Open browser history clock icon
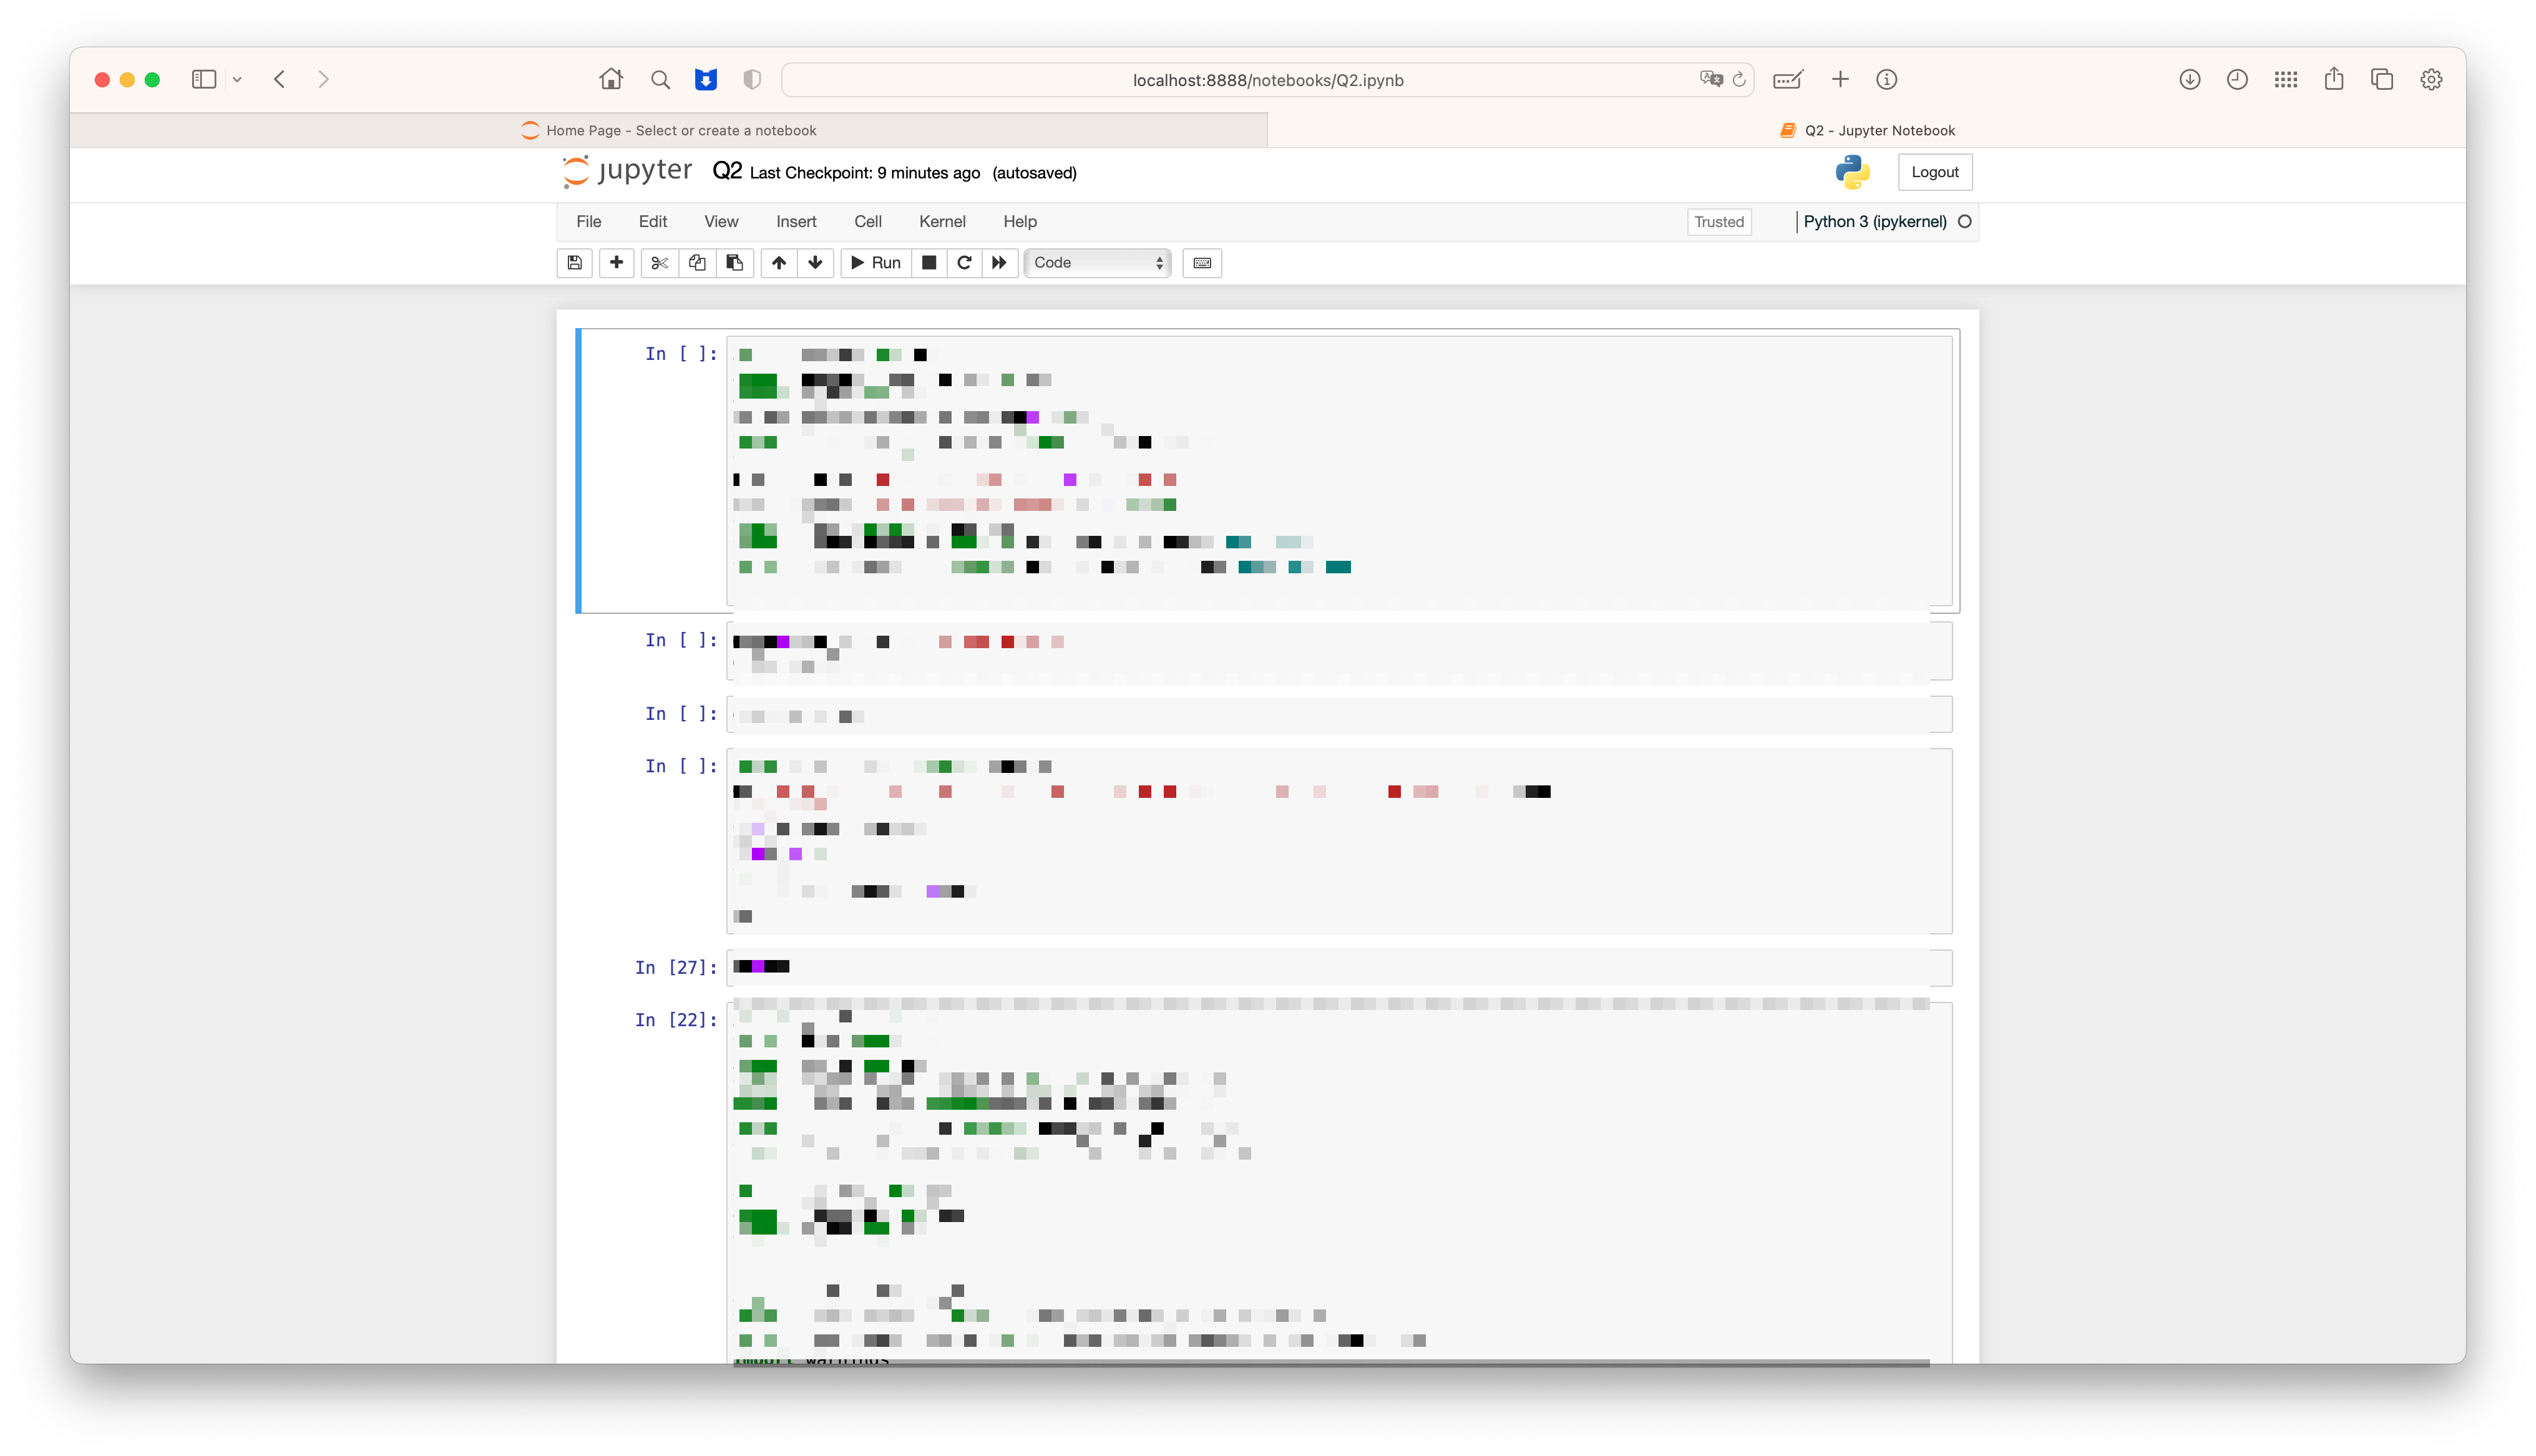 [x=2237, y=79]
